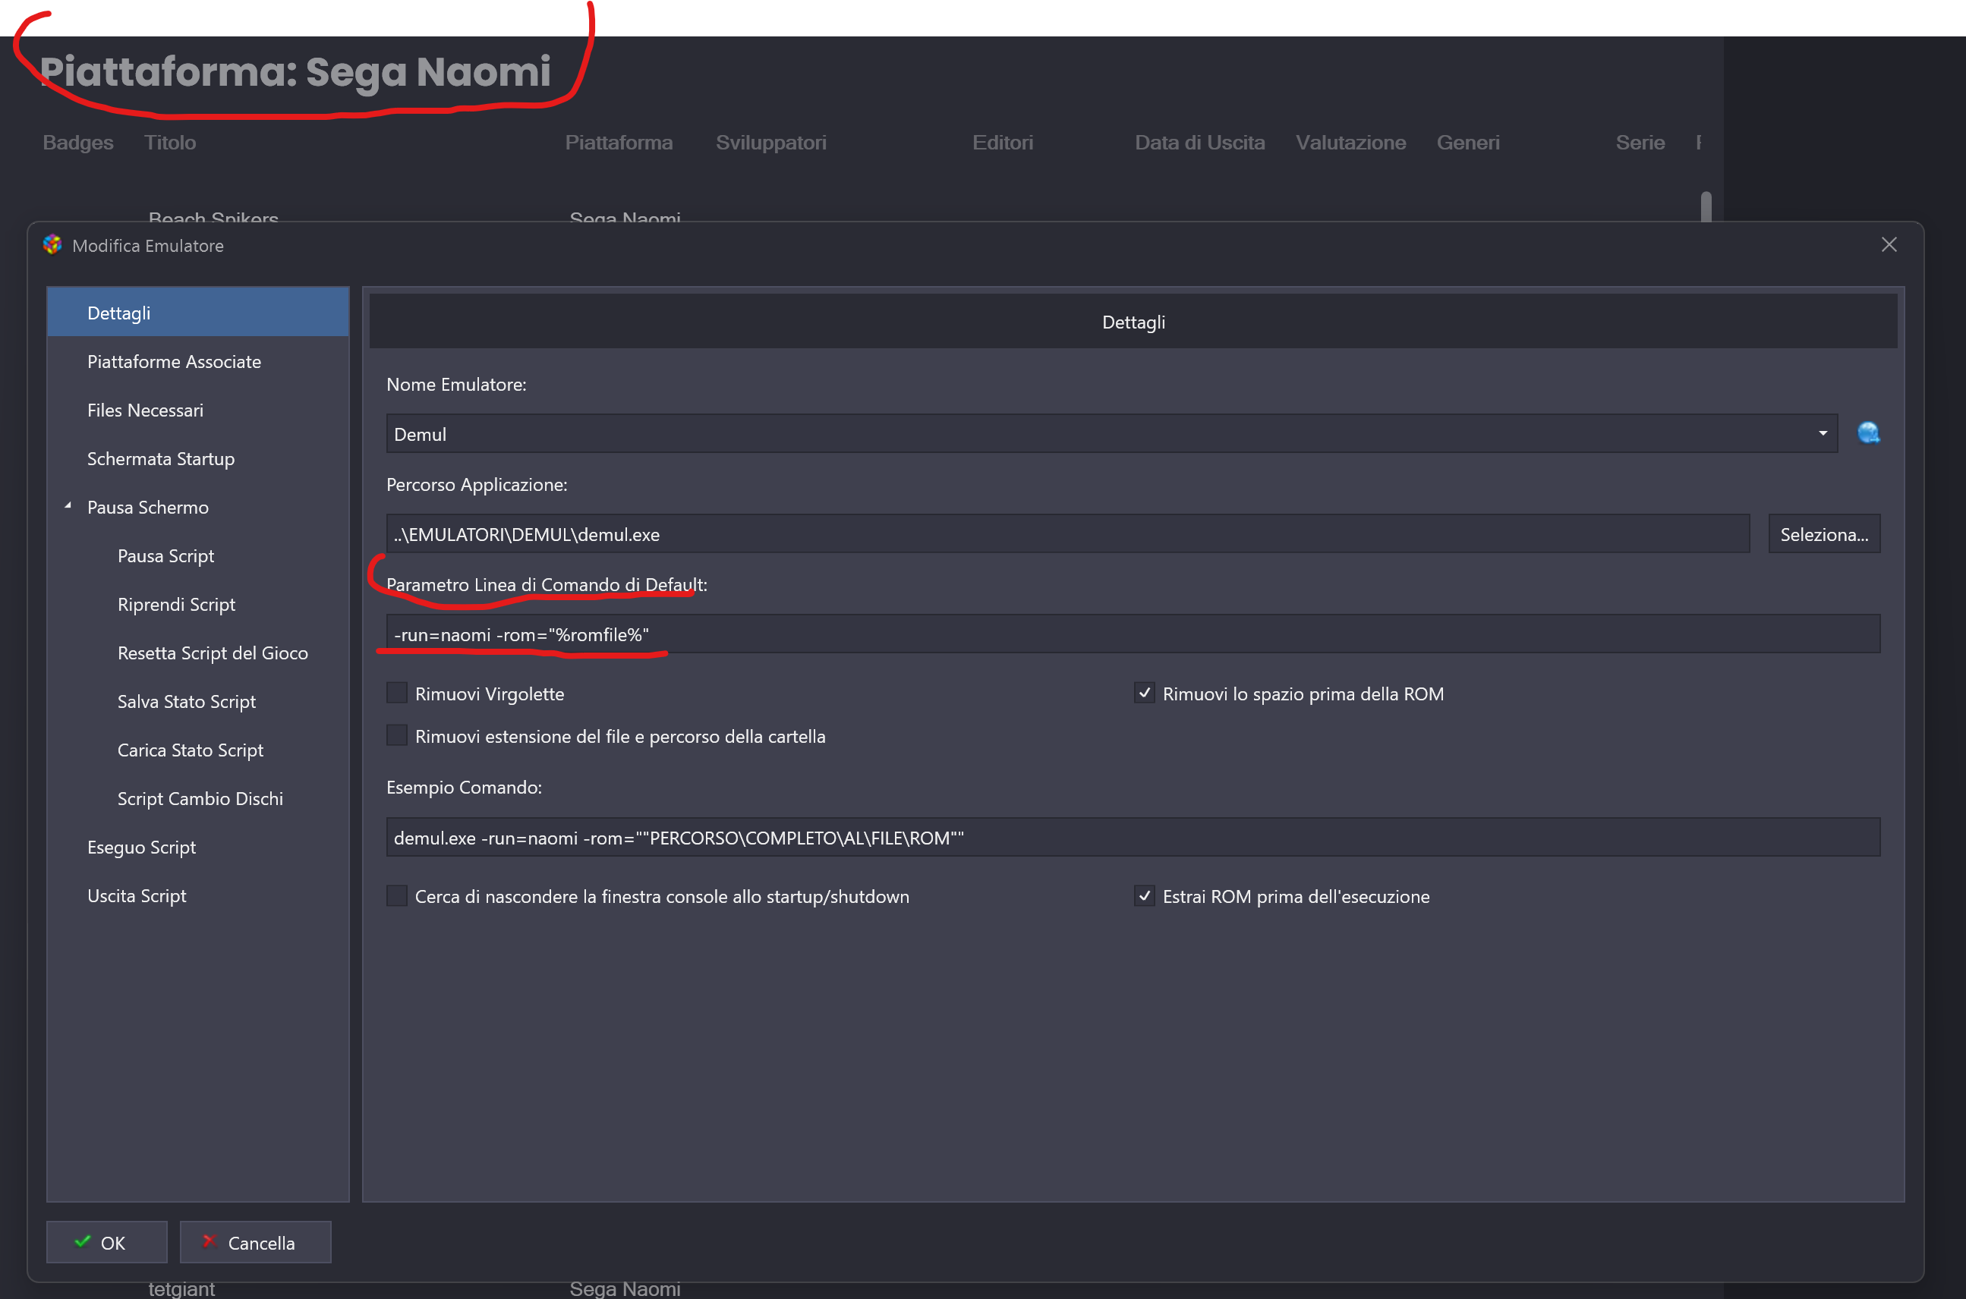Open Riprendi Script page
The width and height of the screenshot is (1966, 1299).
tap(198, 604)
